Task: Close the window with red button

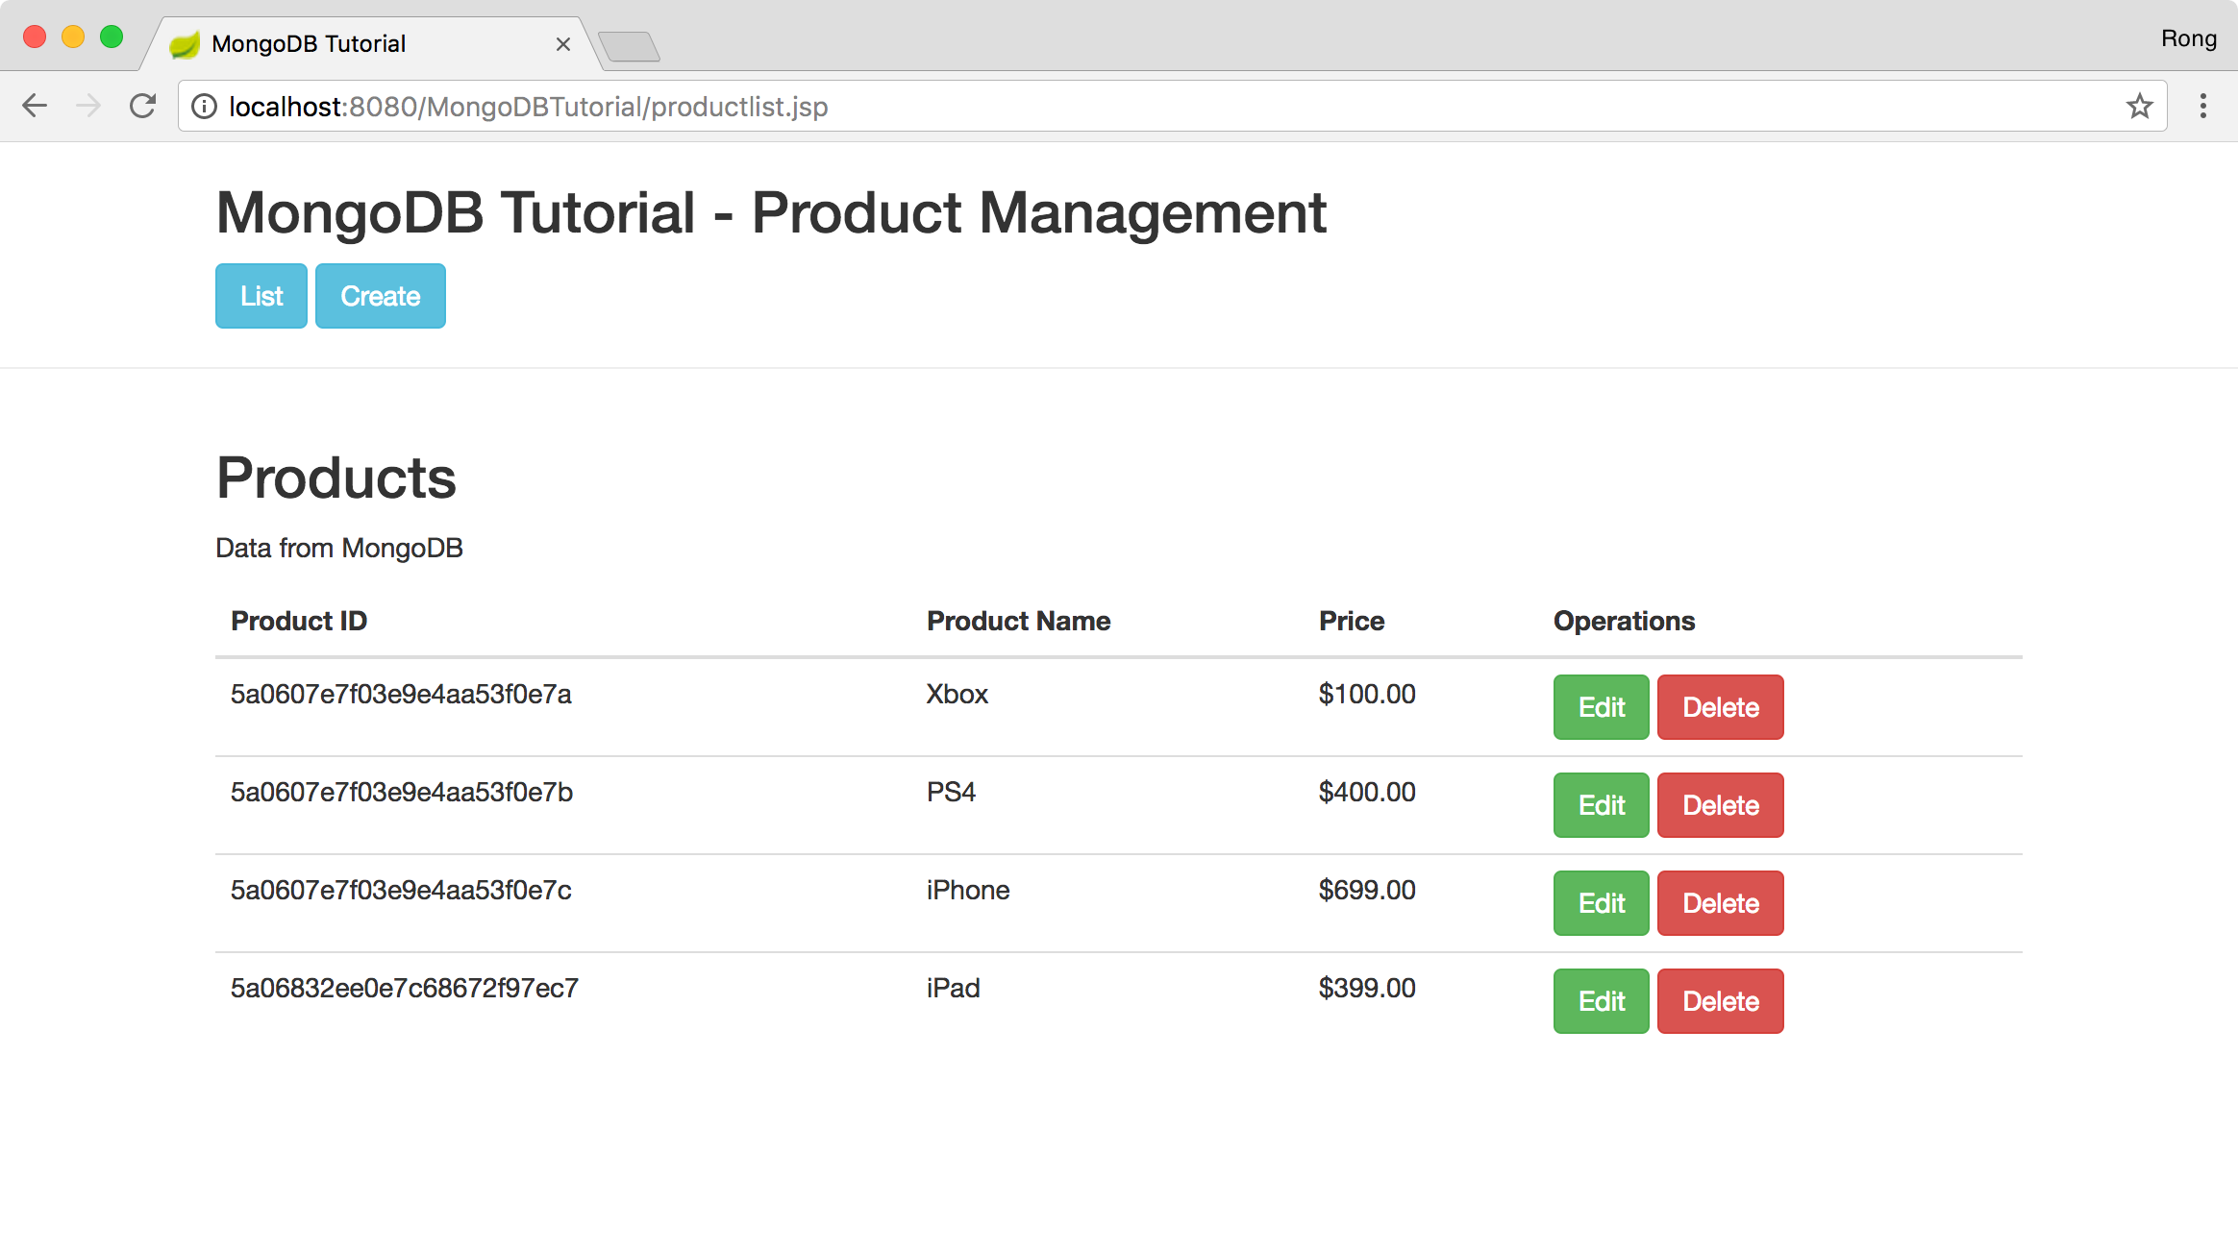Action: coord(35,37)
